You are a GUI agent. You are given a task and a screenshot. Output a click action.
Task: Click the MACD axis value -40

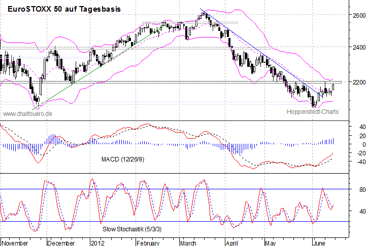pos(361,162)
